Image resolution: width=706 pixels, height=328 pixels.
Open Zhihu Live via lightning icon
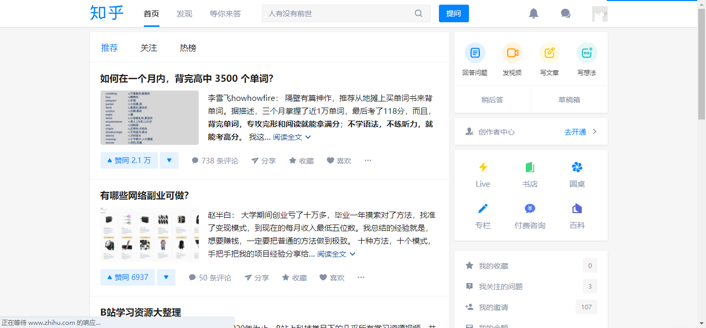click(482, 167)
